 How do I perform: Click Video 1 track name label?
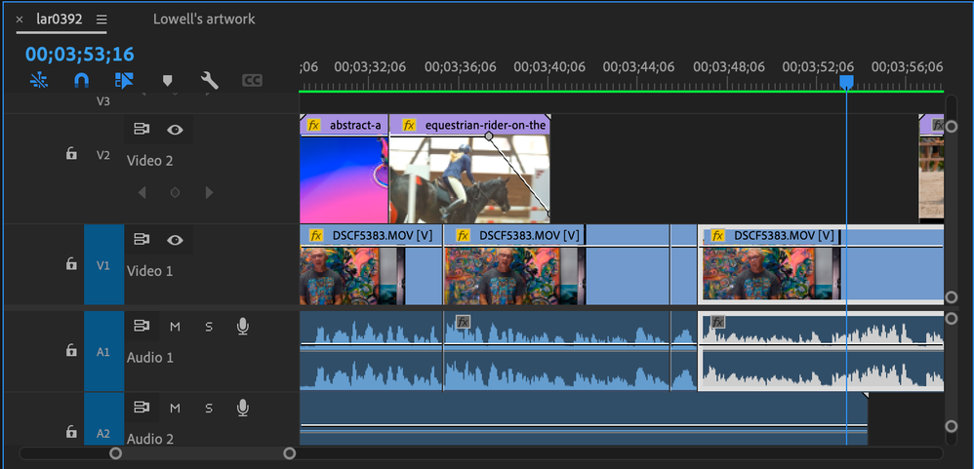[149, 271]
